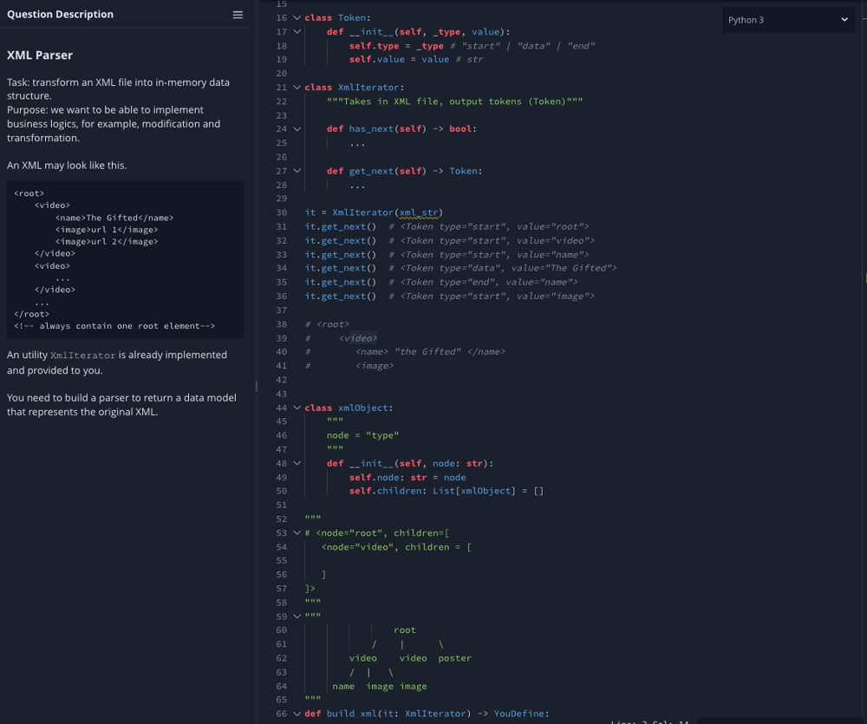
Task: Place cursor on self.children line 50
Action: point(447,491)
